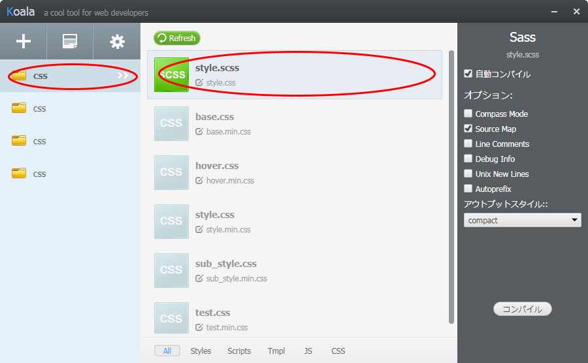Select test.css file name

coord(212,313)
